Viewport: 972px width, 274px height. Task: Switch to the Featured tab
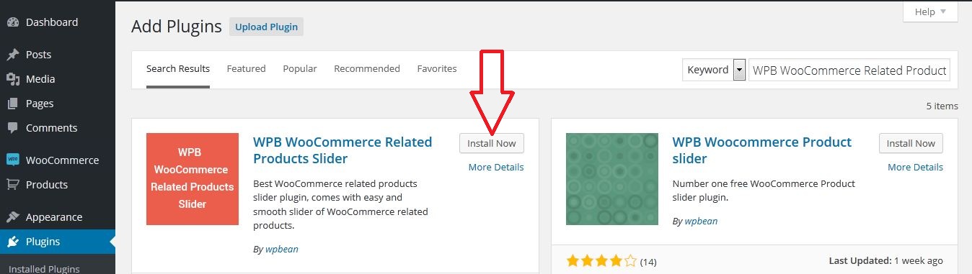[246, 69]
